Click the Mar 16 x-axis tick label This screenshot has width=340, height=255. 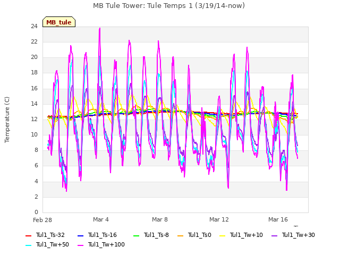click(x=278, y=219)
